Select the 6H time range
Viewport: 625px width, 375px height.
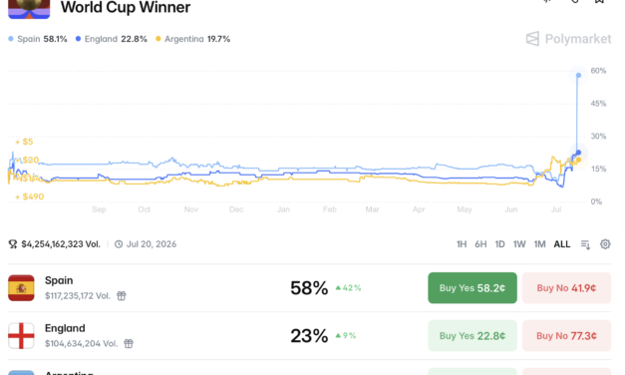tap(480, 244)
